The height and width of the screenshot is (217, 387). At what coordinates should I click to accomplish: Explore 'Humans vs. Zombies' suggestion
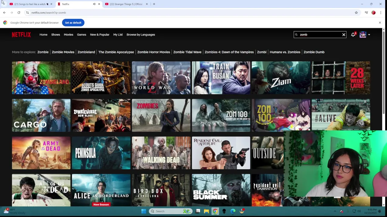pyautogui.click(x=285, y=52)
